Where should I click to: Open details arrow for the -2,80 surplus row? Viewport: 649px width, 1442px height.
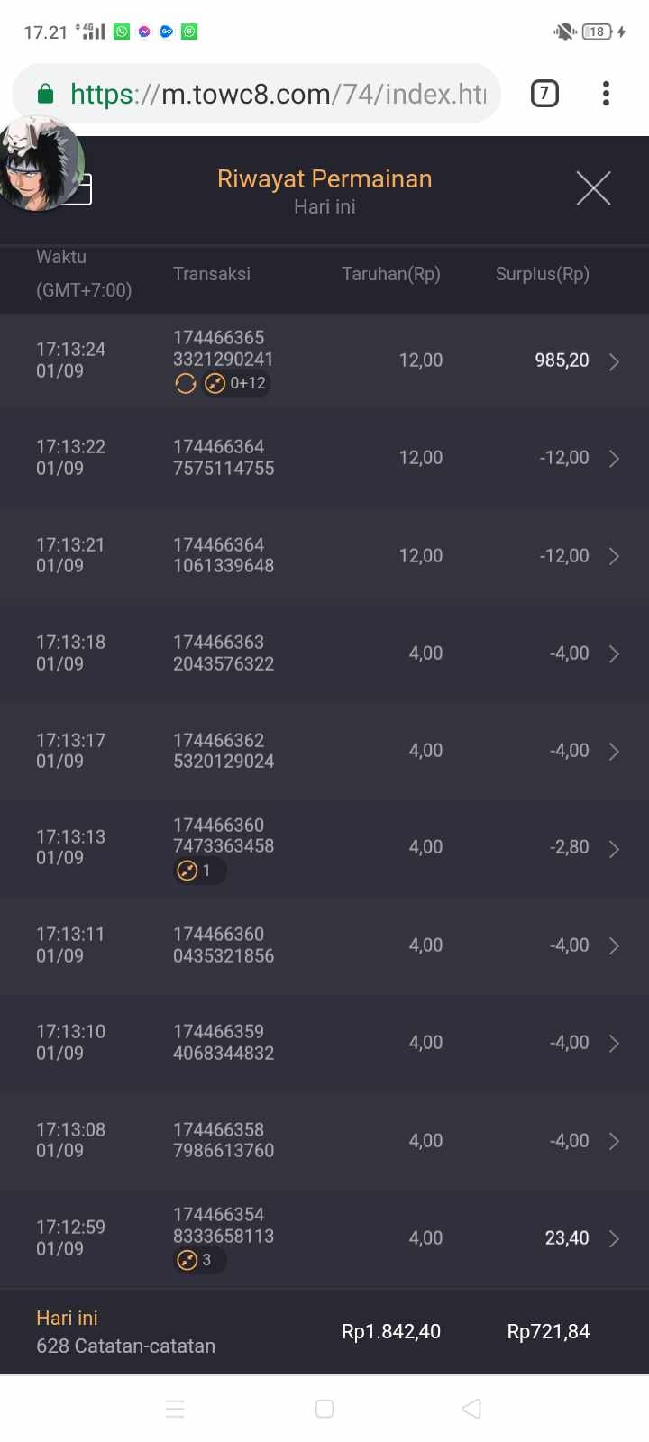click(x=614, y=849)
